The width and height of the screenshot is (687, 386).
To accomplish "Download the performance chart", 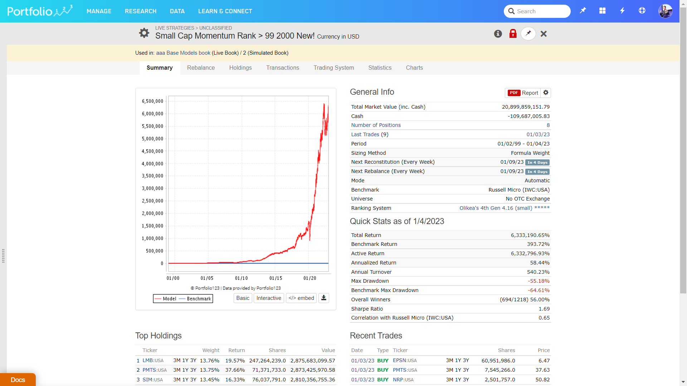I will coord(324,298).
